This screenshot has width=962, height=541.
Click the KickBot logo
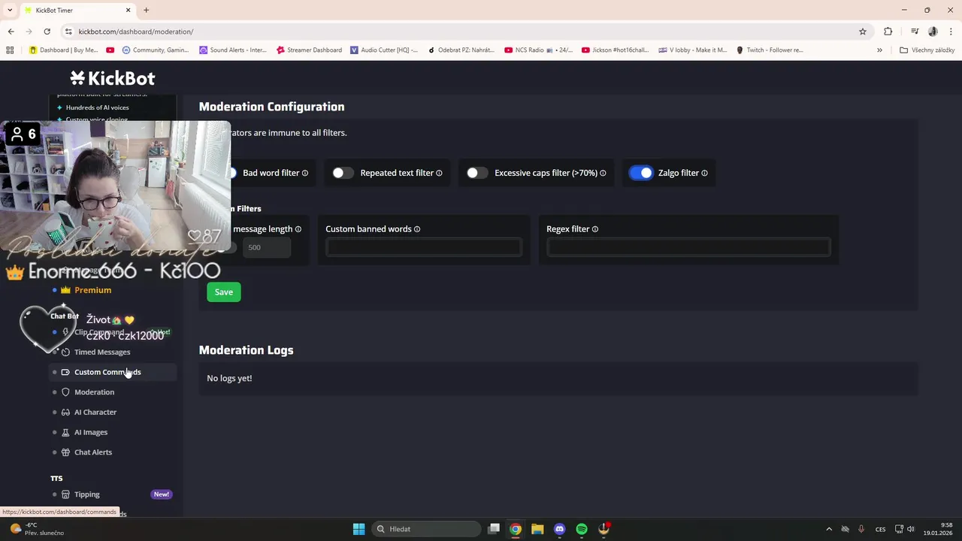[113, 78]
